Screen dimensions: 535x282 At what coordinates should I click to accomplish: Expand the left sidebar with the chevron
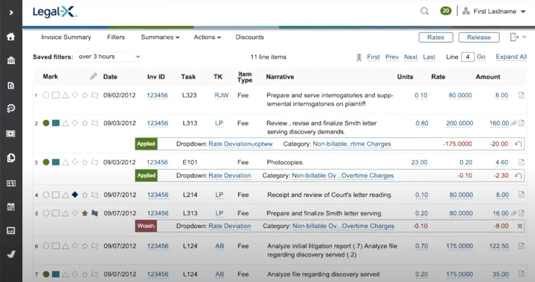click(x=11, y=12)
